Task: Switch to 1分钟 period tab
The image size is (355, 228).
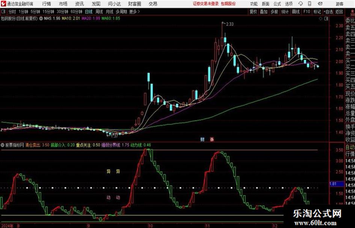Action: pyautogui.click(x=23, y=12)
